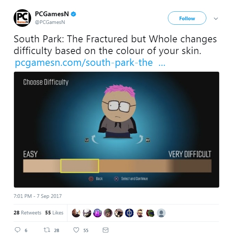232x242 pixels.
Task: Send tweet via envelope message icon
Action: click(x=106, y=230)
